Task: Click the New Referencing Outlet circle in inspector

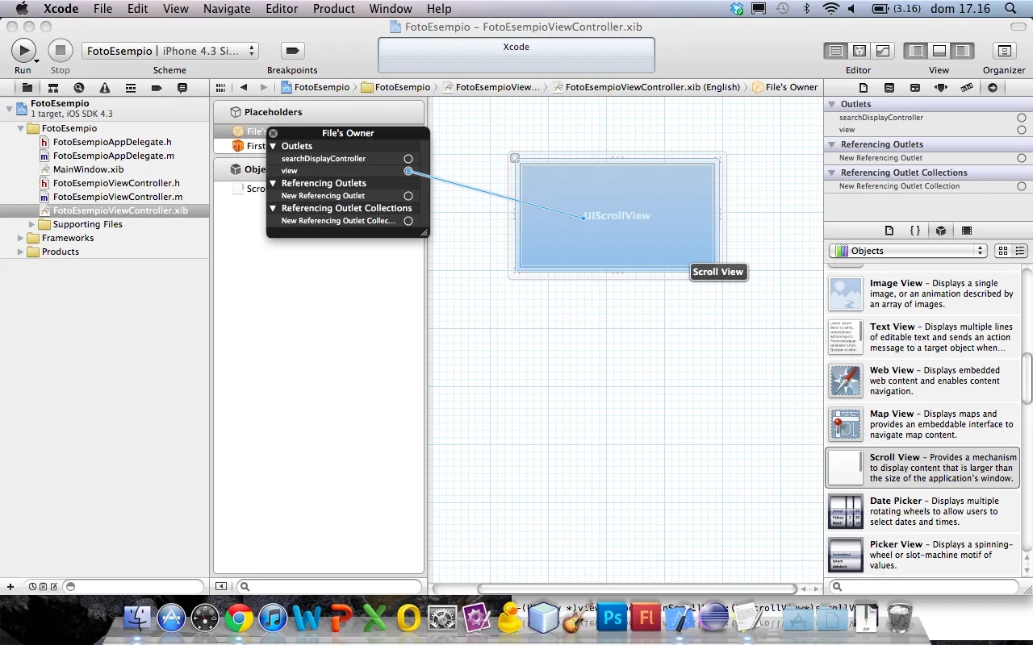Action: click(x=1022, y=158)
